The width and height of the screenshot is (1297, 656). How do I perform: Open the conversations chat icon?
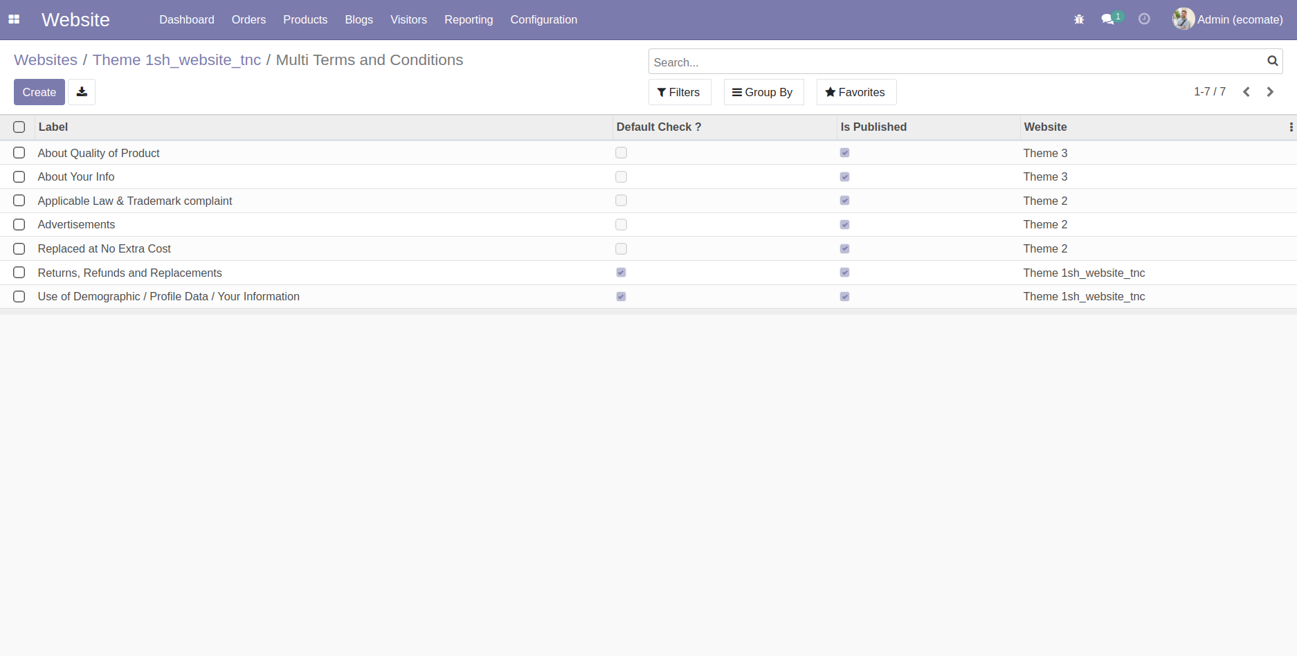coord(1109,19)
